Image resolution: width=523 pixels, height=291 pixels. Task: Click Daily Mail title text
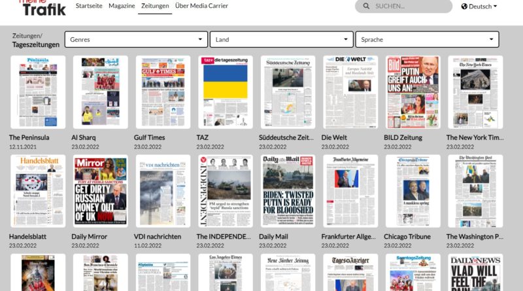[273, 237]
